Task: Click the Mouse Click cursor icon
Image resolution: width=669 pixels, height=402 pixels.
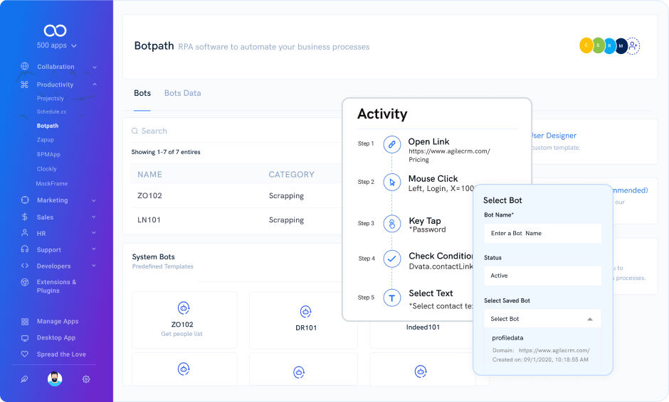Action: click(x=391, y=183)
